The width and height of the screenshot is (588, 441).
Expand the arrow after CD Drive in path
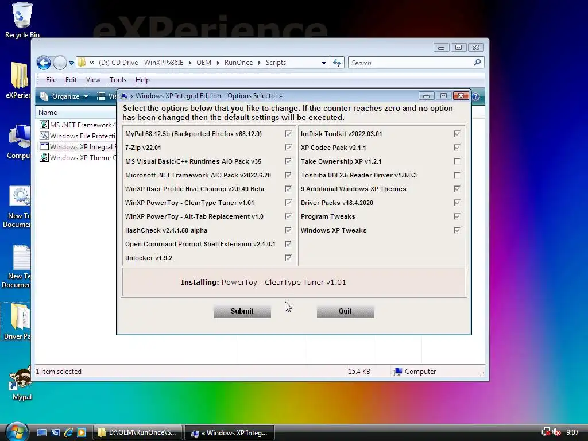pyautogui.click(x=189, y=63)
